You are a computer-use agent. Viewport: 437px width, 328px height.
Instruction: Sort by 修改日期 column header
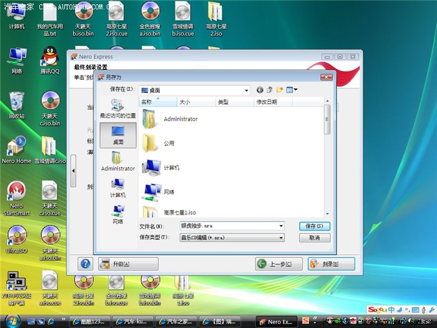[273, 102]
